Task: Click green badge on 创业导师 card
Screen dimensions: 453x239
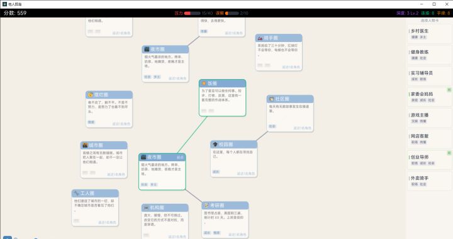Action: click(449, 153)
